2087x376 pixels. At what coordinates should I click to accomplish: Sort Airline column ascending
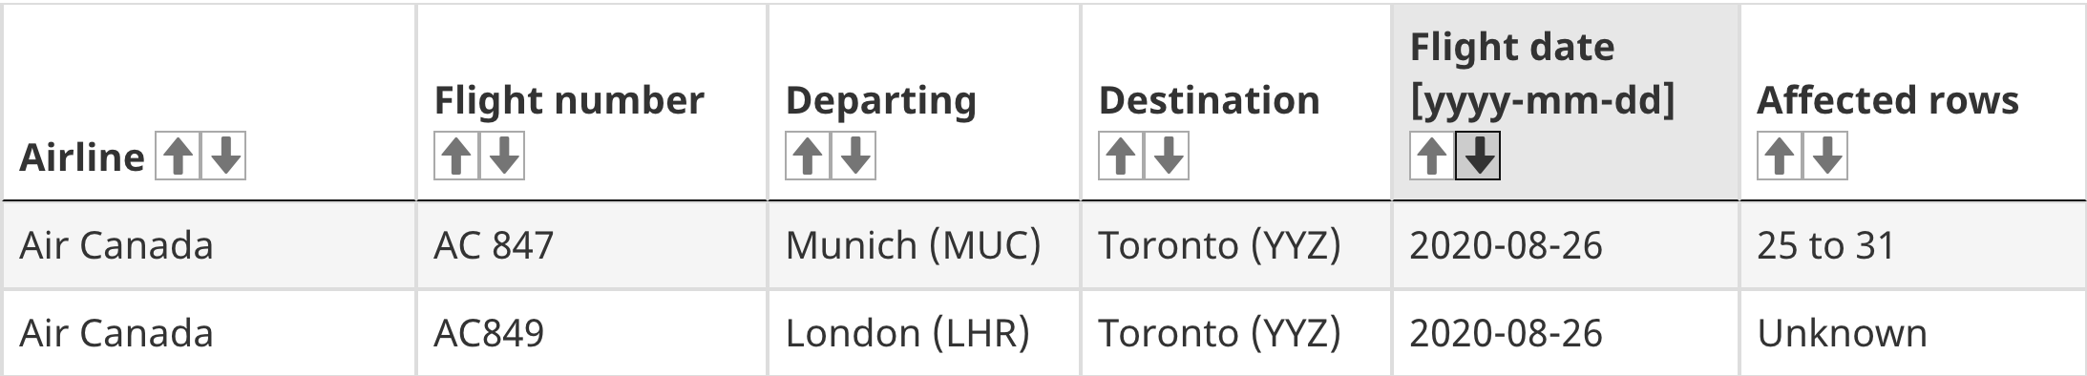point(177,156)
